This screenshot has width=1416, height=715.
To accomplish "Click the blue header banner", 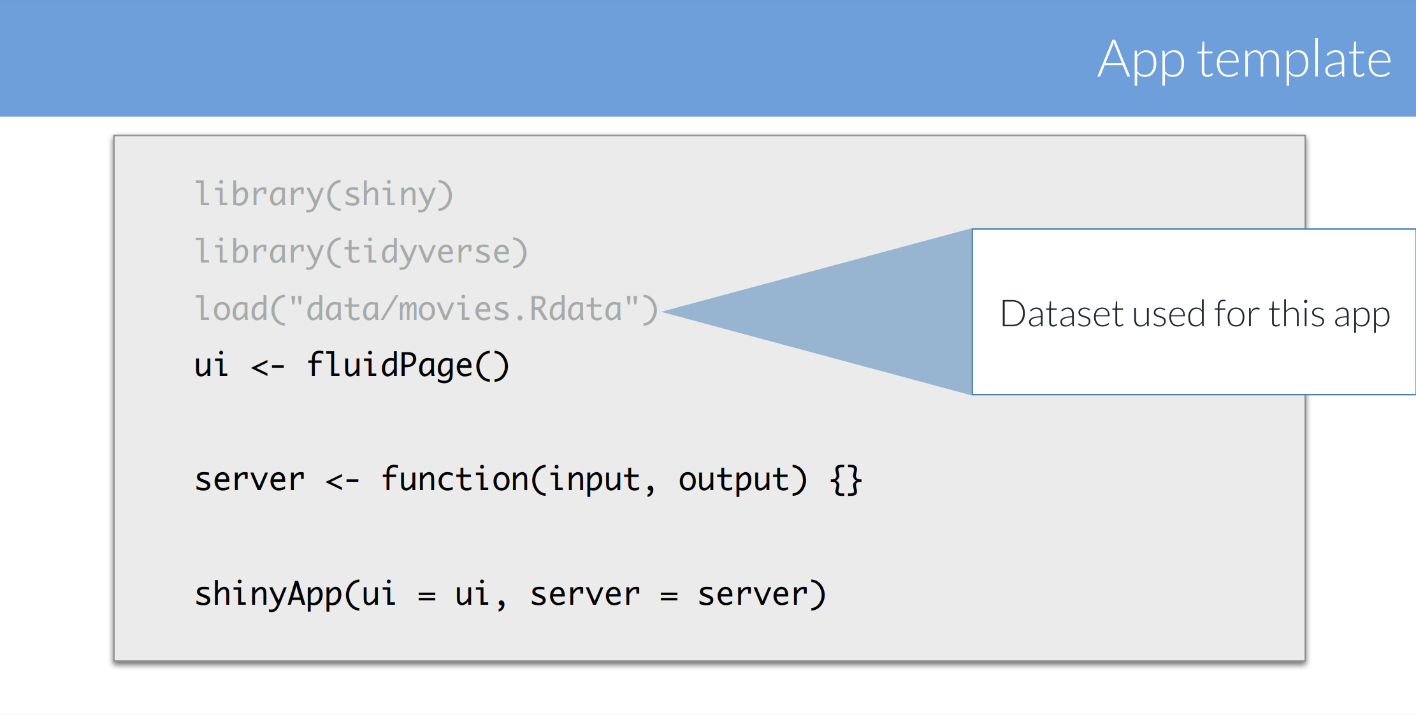I will click(x=510, y=57).
